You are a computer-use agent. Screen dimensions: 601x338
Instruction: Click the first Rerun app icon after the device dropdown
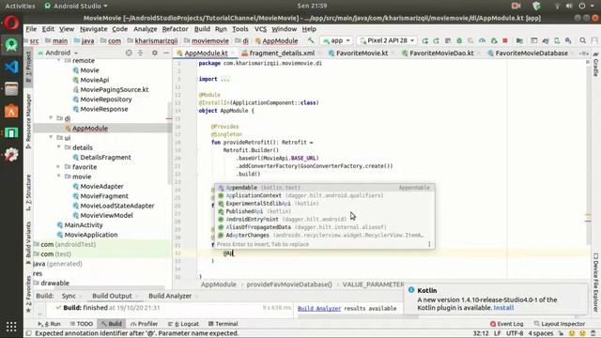click(424, 40)
